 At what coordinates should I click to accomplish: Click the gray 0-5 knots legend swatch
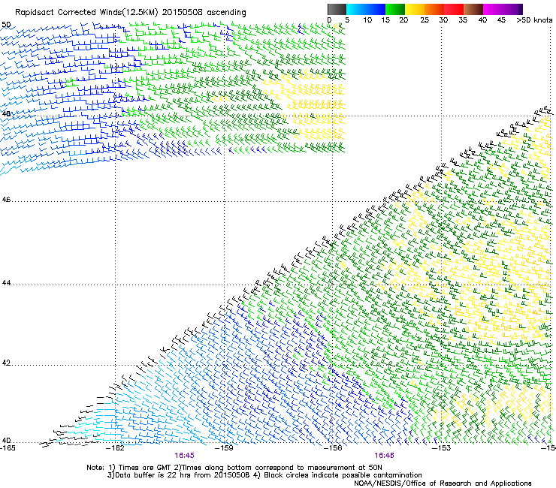[337, 9]
